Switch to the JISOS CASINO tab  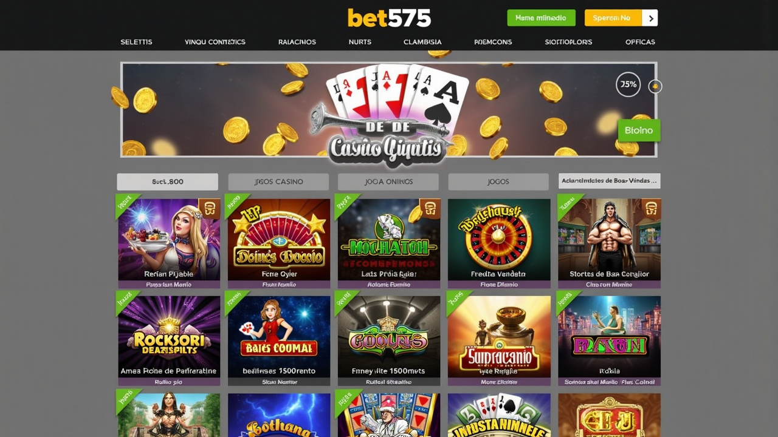tap(278, 181)
